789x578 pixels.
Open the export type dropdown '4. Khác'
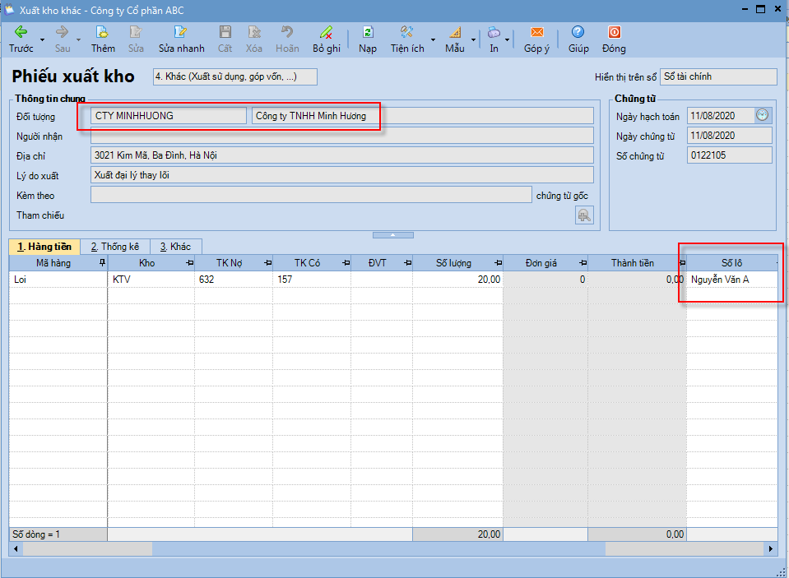tap(235, 76)
